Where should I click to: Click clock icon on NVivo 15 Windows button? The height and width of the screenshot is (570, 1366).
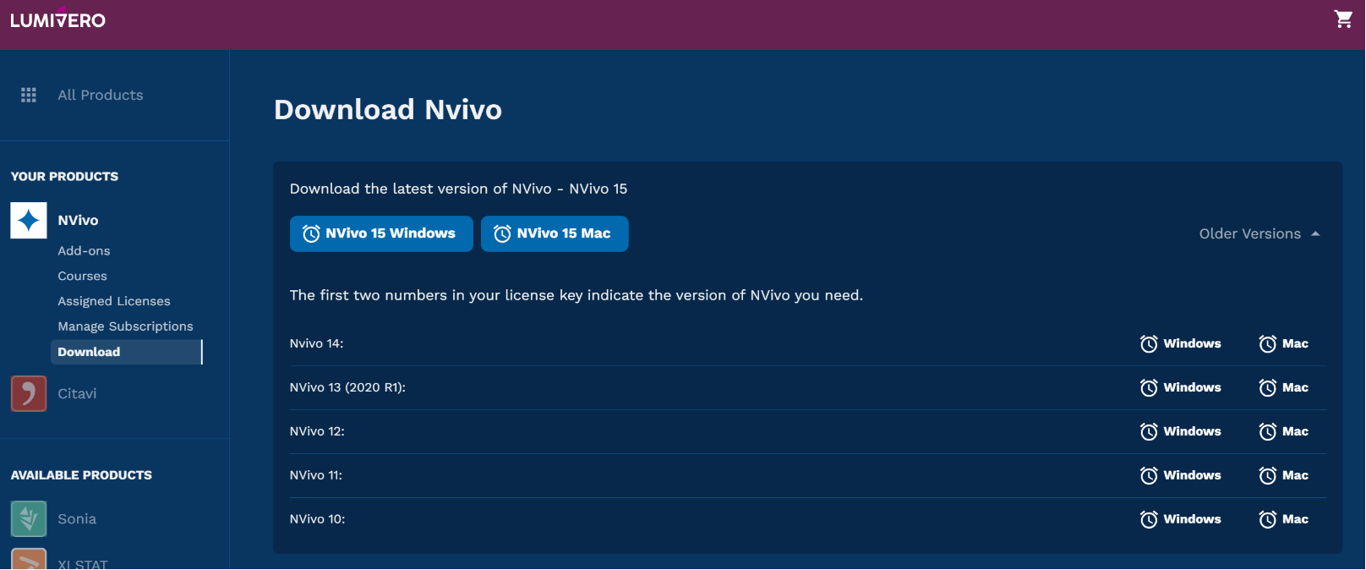[x=311, y=234]
